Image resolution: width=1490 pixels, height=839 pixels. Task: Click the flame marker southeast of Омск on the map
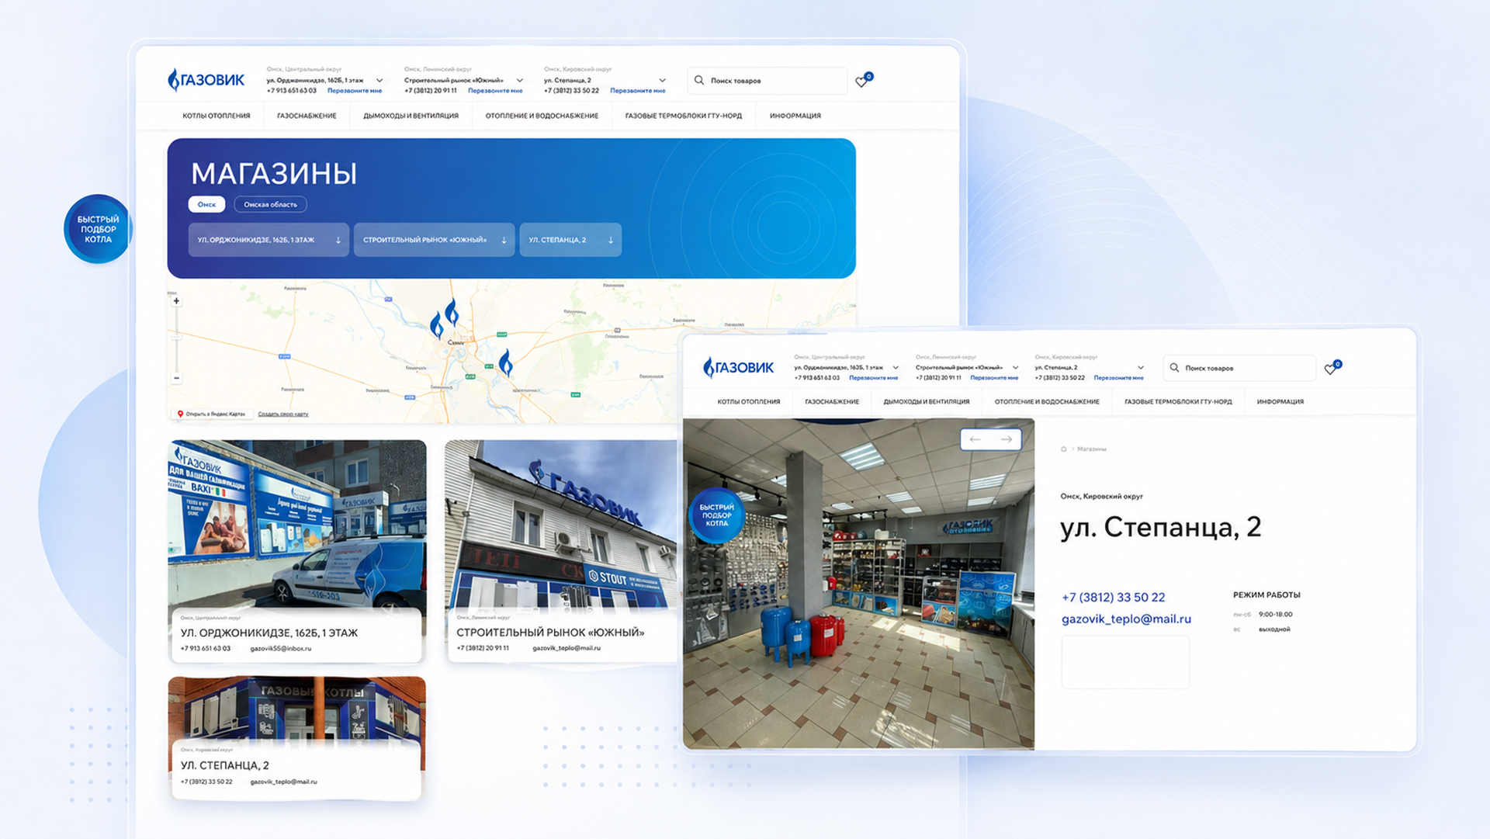tap(506, 362)
